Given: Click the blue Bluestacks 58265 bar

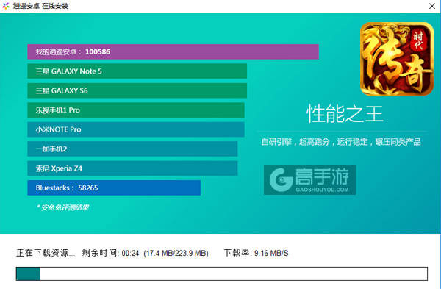Looking at the screenshot, I should (114, 188).
